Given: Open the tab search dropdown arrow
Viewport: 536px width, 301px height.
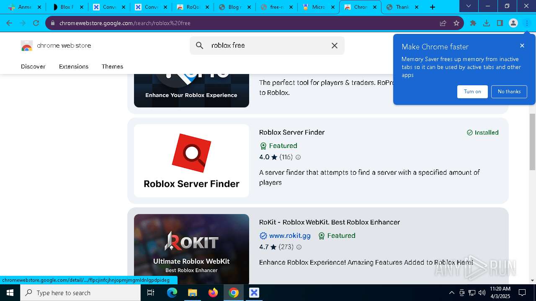Looking at the screenshot, I should pos(469,6).
